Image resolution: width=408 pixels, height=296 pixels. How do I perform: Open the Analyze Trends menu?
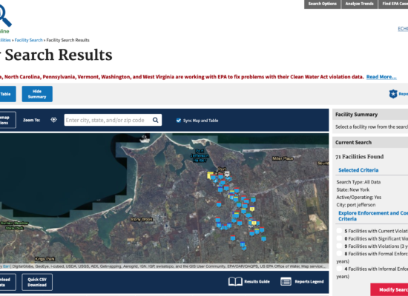pos(359,4)
